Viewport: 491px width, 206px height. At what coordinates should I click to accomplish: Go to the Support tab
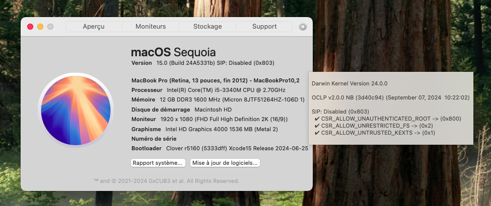[x=264, y=27]
